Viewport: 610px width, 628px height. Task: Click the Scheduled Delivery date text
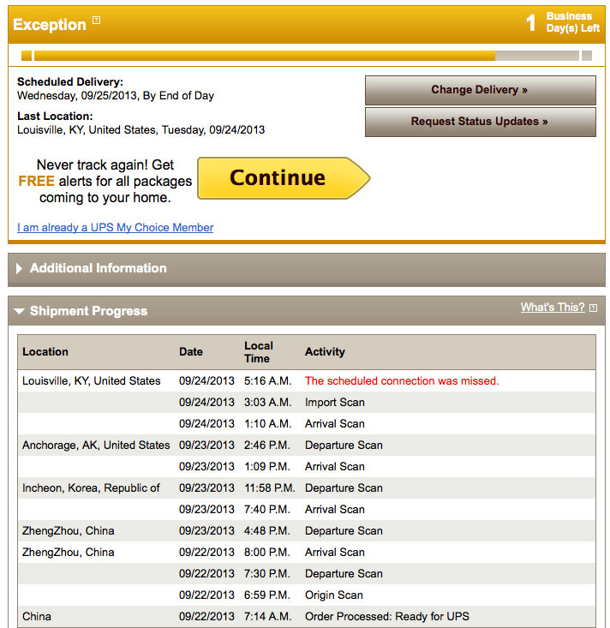[116, 96]
